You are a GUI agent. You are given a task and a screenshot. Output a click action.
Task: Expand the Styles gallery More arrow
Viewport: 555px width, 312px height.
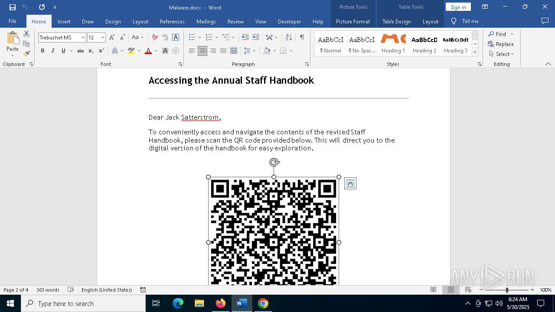pyautogui.click(x=475, y=52)
